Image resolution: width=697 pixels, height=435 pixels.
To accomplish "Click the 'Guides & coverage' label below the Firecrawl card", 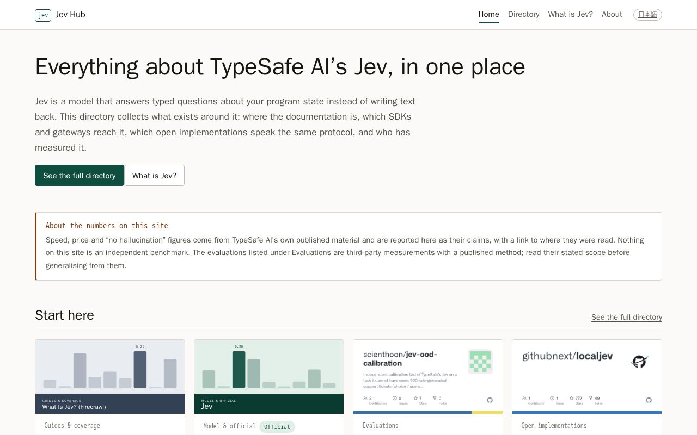I will [x=72, y=426].
